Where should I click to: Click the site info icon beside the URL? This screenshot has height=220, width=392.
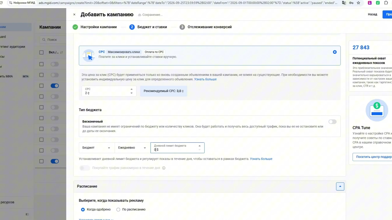11,3
